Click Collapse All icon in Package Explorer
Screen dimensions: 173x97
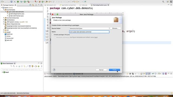(31, 5)
